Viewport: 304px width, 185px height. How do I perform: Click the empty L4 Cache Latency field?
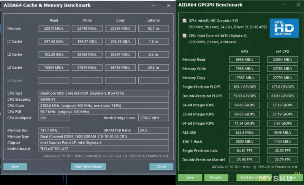154,81
